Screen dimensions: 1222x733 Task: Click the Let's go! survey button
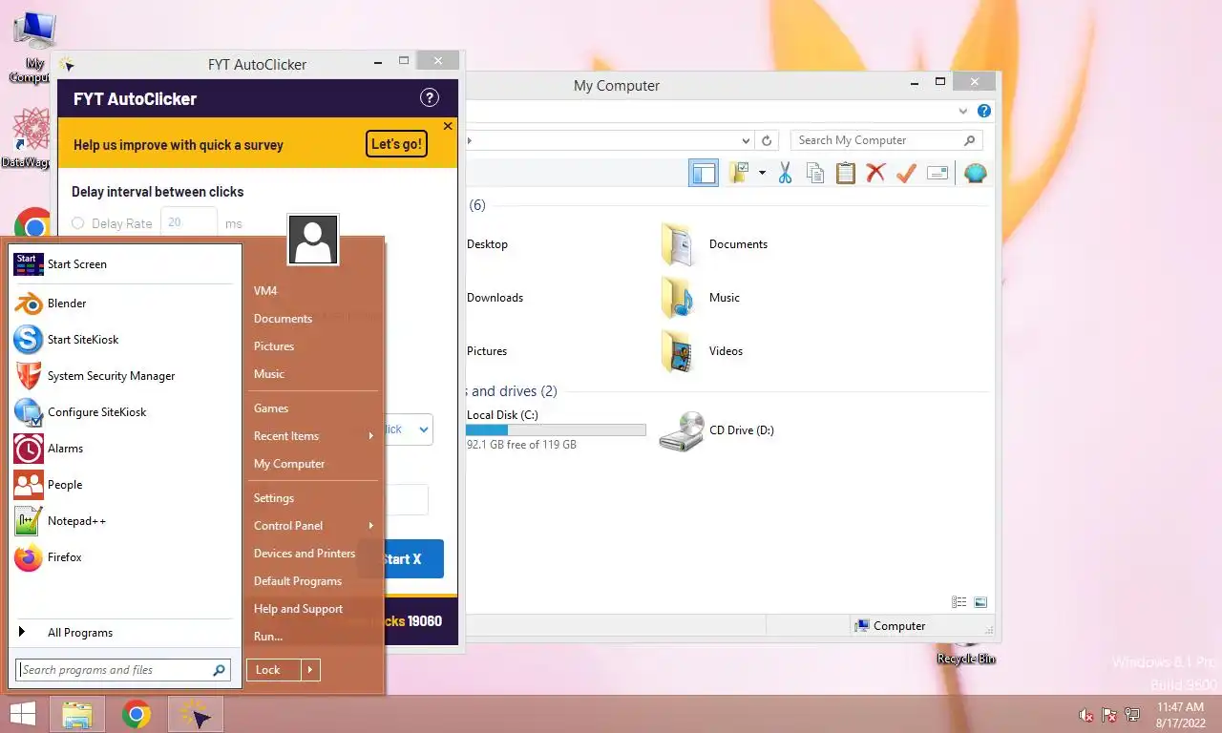click(x=396, y=144)
